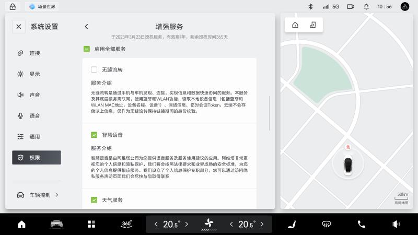Viewport: 418px width, 235px height.
Task: Open the app grid in dock
Action: point(91,225)
